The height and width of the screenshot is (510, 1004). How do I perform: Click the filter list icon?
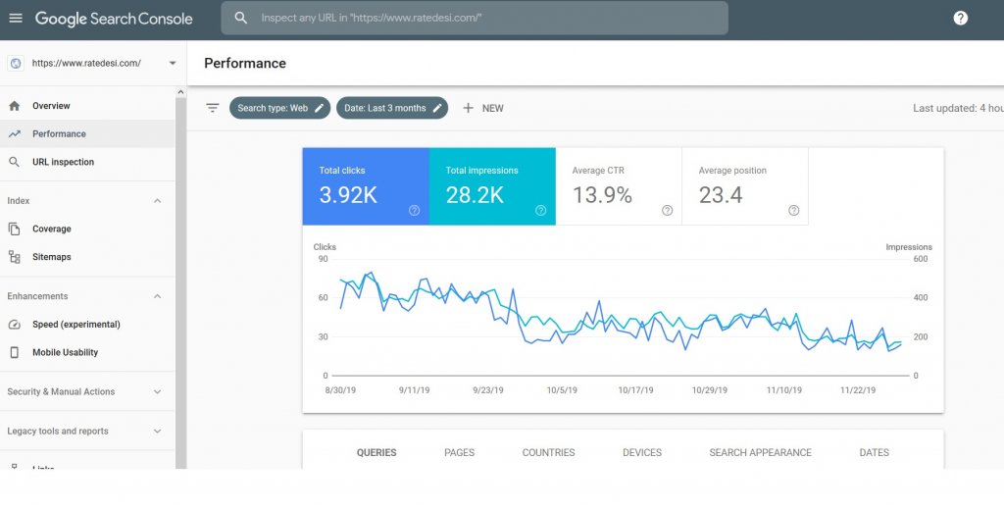pyautogui.click(x=213, y=108)
